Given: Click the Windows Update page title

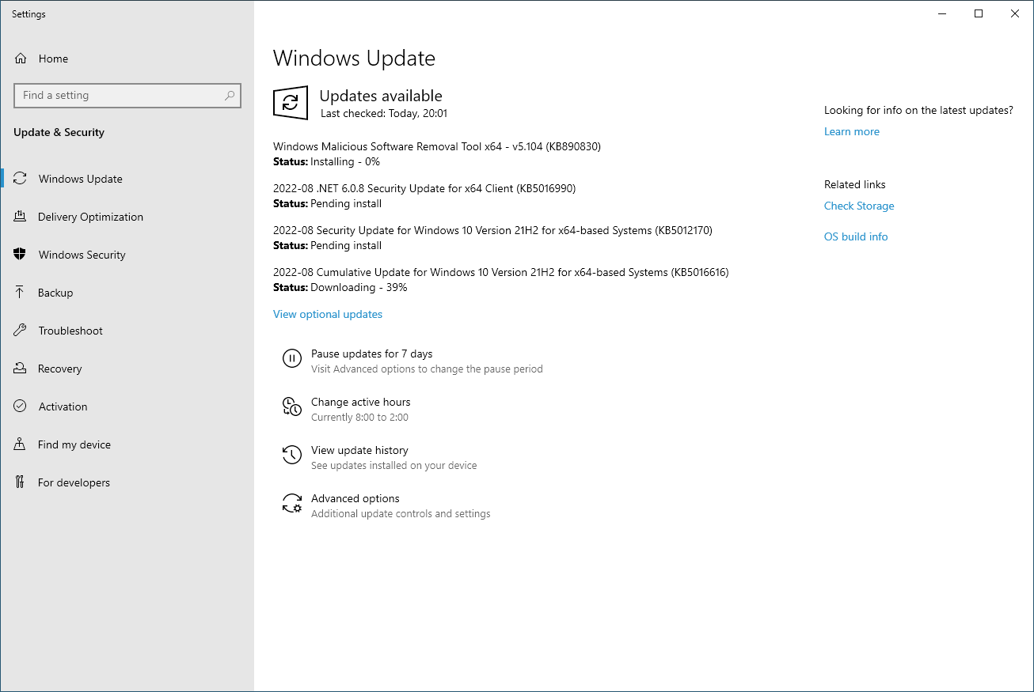Looking at the screenshot, I should (x=354, y=59).
